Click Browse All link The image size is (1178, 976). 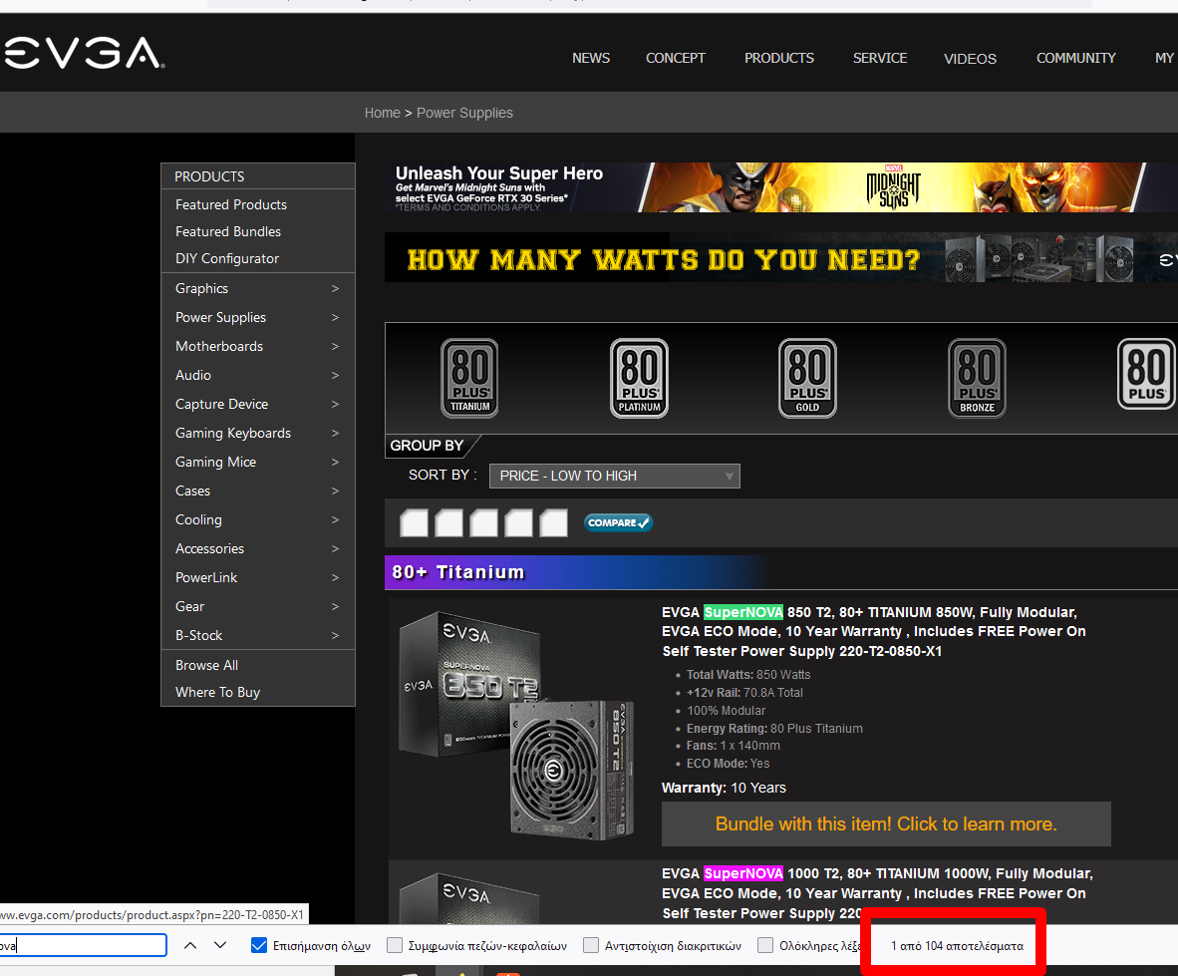206,665
